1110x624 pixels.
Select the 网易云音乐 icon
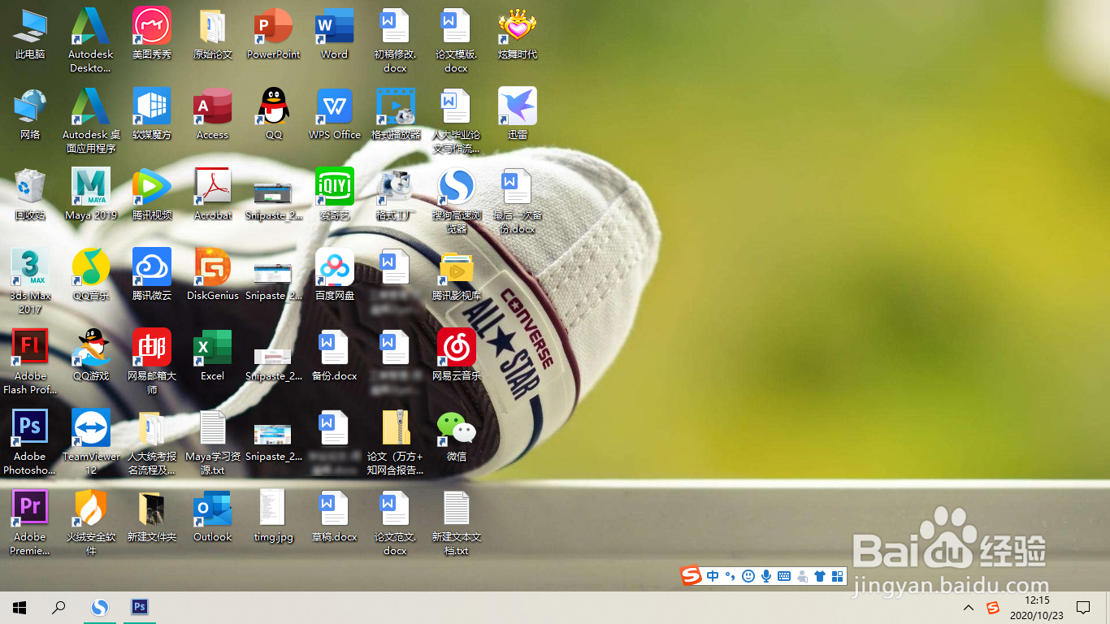457,356
